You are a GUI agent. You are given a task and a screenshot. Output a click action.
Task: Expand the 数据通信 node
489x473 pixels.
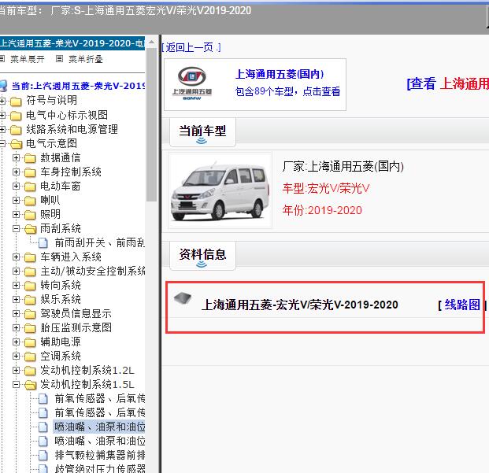pos(16,158)
